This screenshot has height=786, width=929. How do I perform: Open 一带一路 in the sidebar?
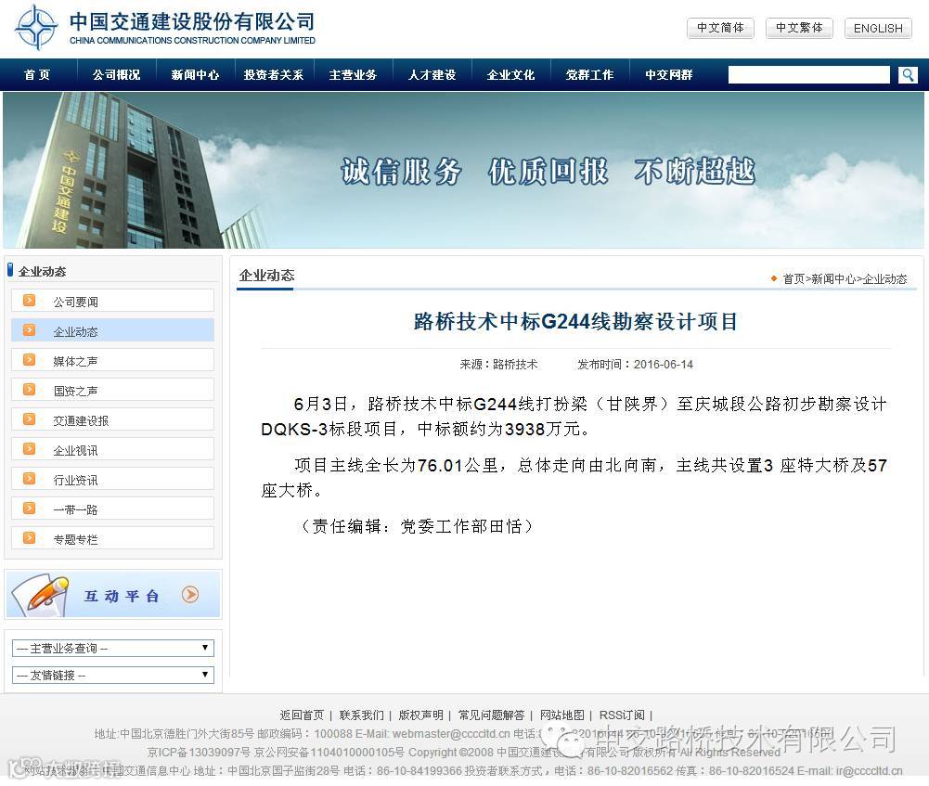tap(112, 508)
